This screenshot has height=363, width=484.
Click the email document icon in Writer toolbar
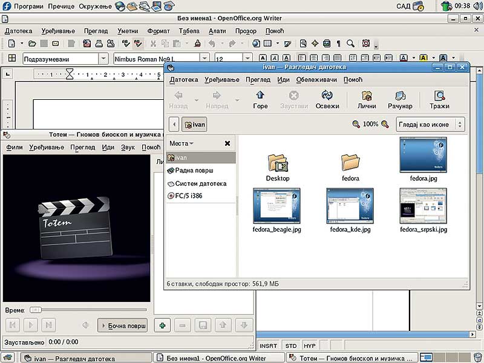click(x=56, y=44)
